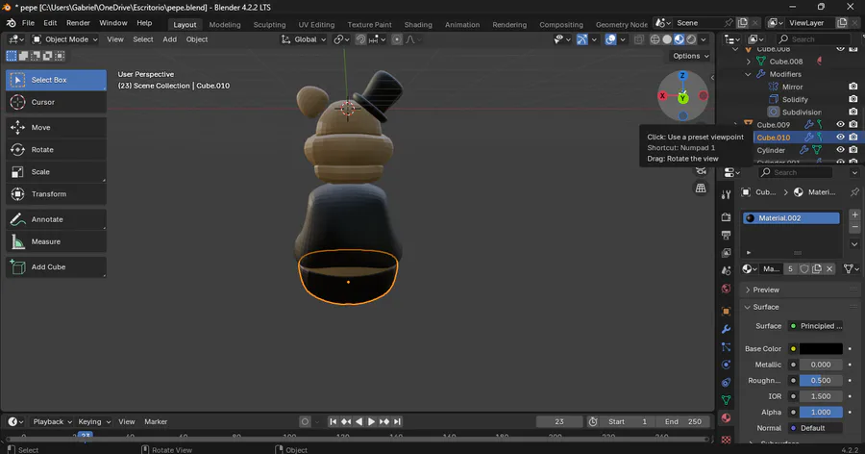The image size is (865, 454).
Task: Collapse the Modifiers tree row
Action: click(748, 74)
